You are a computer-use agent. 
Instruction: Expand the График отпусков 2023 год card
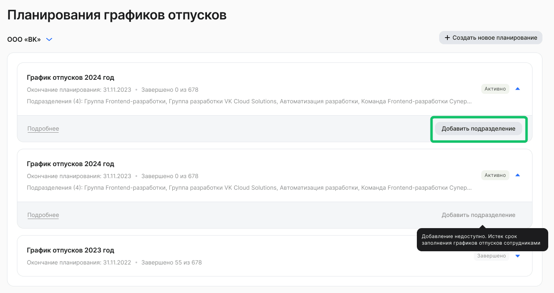point(518,256)
